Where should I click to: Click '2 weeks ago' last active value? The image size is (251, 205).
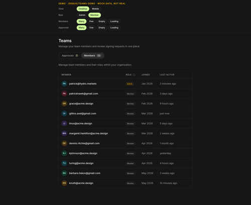point(167,133)
